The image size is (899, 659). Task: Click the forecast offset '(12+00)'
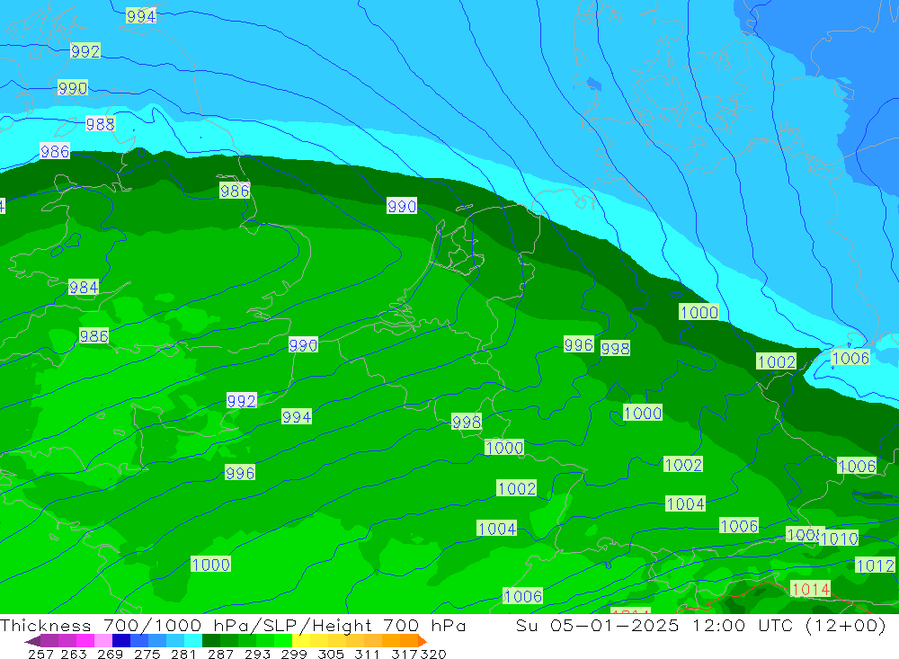(845, 625)
